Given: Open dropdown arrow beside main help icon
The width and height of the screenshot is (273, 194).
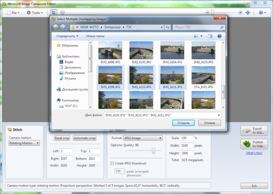Looking at the screenshot, I should point(265,12).
